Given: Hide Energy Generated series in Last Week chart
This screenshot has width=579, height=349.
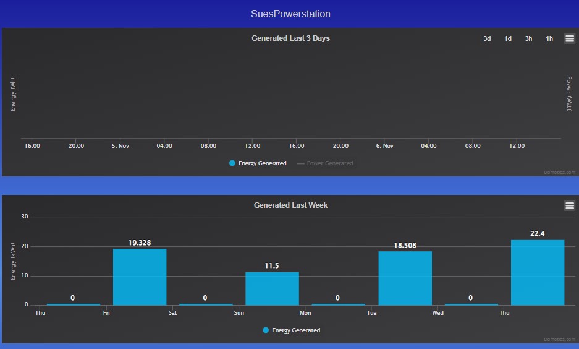Looking at the screenshot, I should point(291,330).
